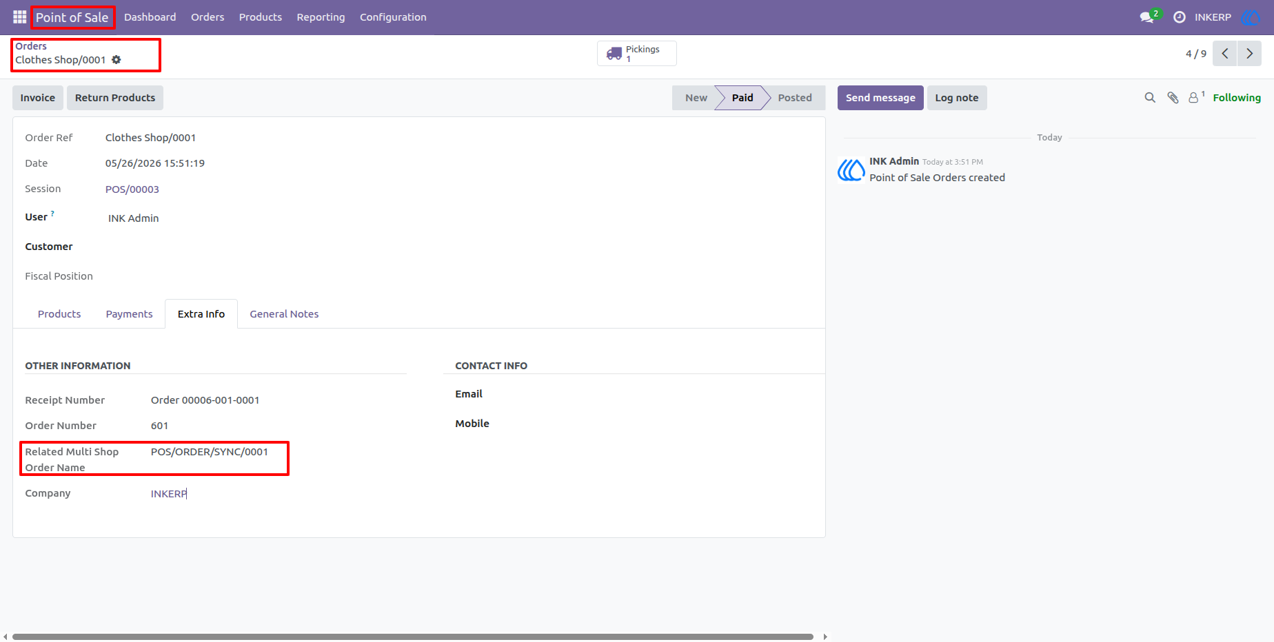Click the Order Ref value Clothes Shop/0001
The height and width of the screenshot is (642, 1274).
[x=150, y=138]
